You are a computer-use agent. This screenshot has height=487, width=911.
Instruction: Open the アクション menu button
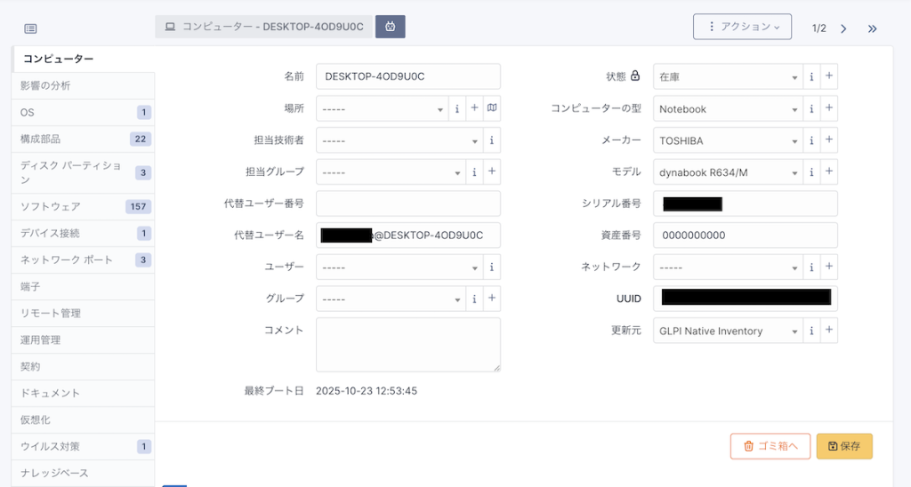(742, 27)
